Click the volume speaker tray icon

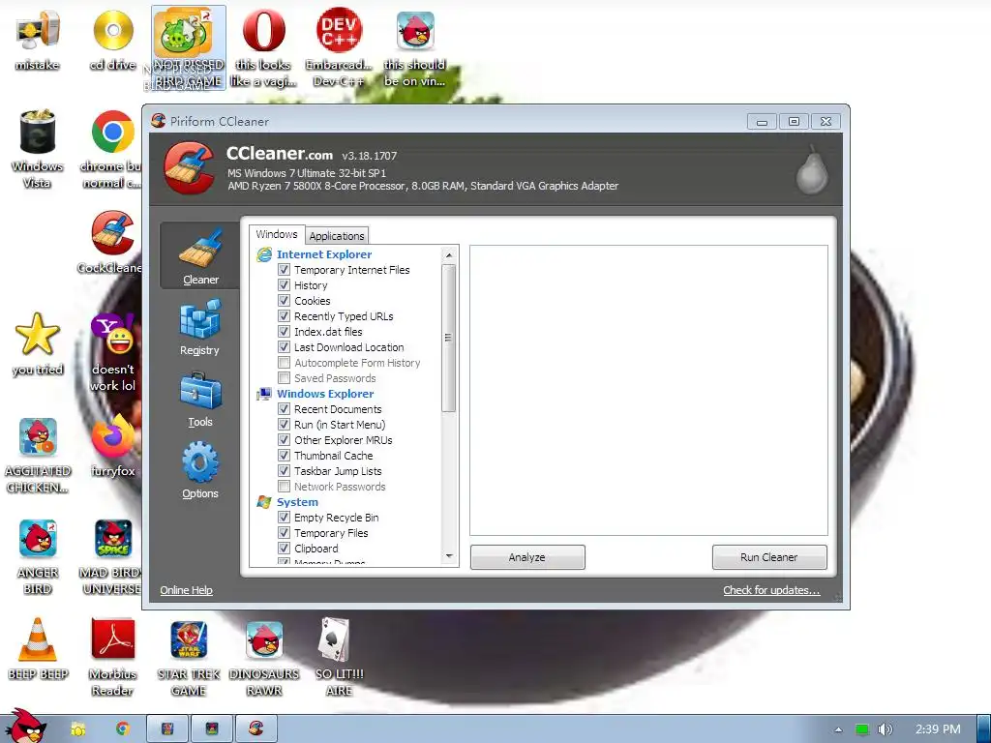pos(885,729)
